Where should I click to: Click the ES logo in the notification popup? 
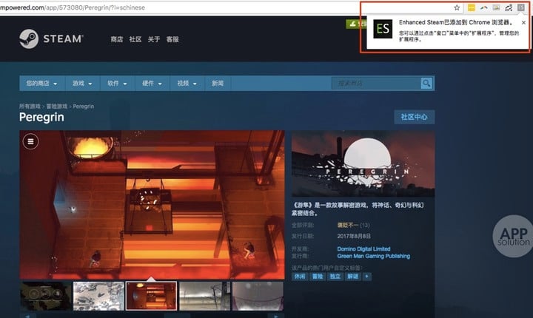(x=383, y=29)
